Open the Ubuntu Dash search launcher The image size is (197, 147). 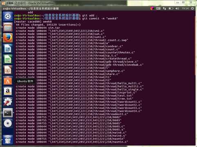click(8, 16)
